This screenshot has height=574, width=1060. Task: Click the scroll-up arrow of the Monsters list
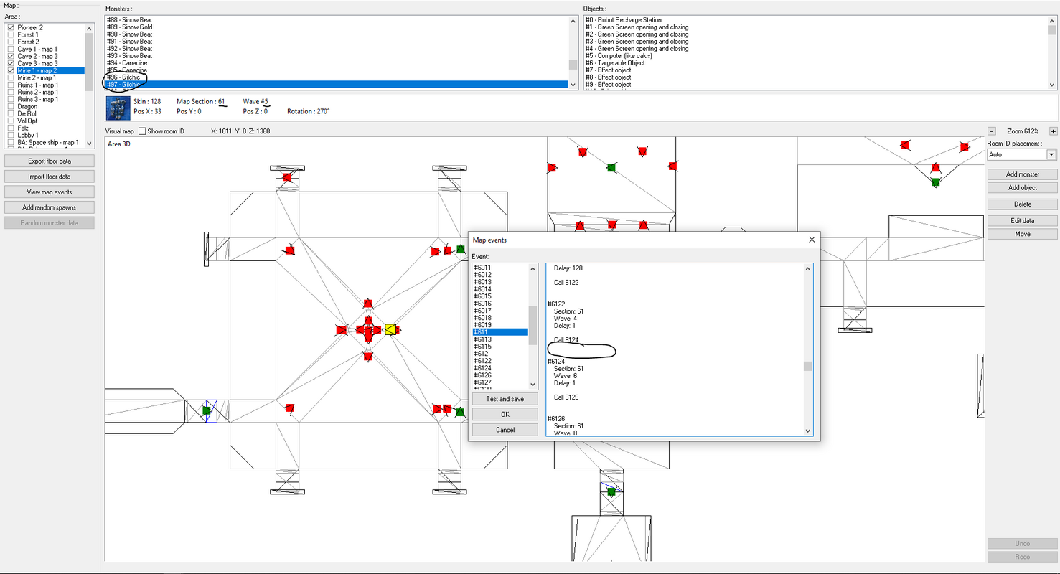(x=573, y=21)
